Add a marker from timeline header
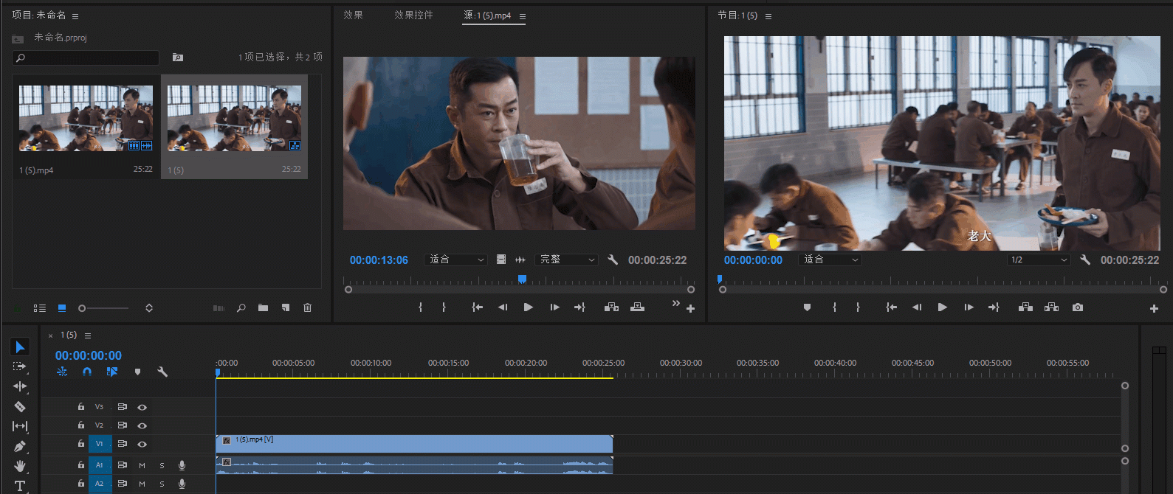 (137, 372)
